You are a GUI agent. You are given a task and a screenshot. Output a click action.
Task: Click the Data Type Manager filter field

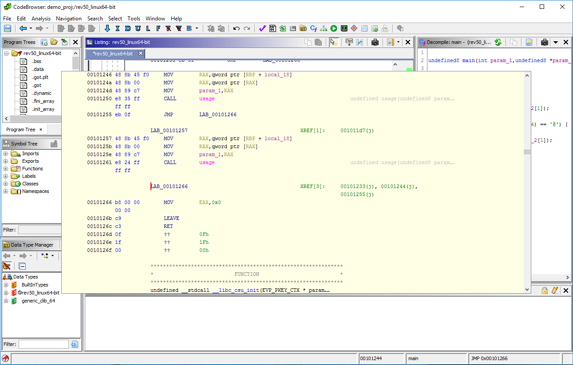click(x=43, y=344)
